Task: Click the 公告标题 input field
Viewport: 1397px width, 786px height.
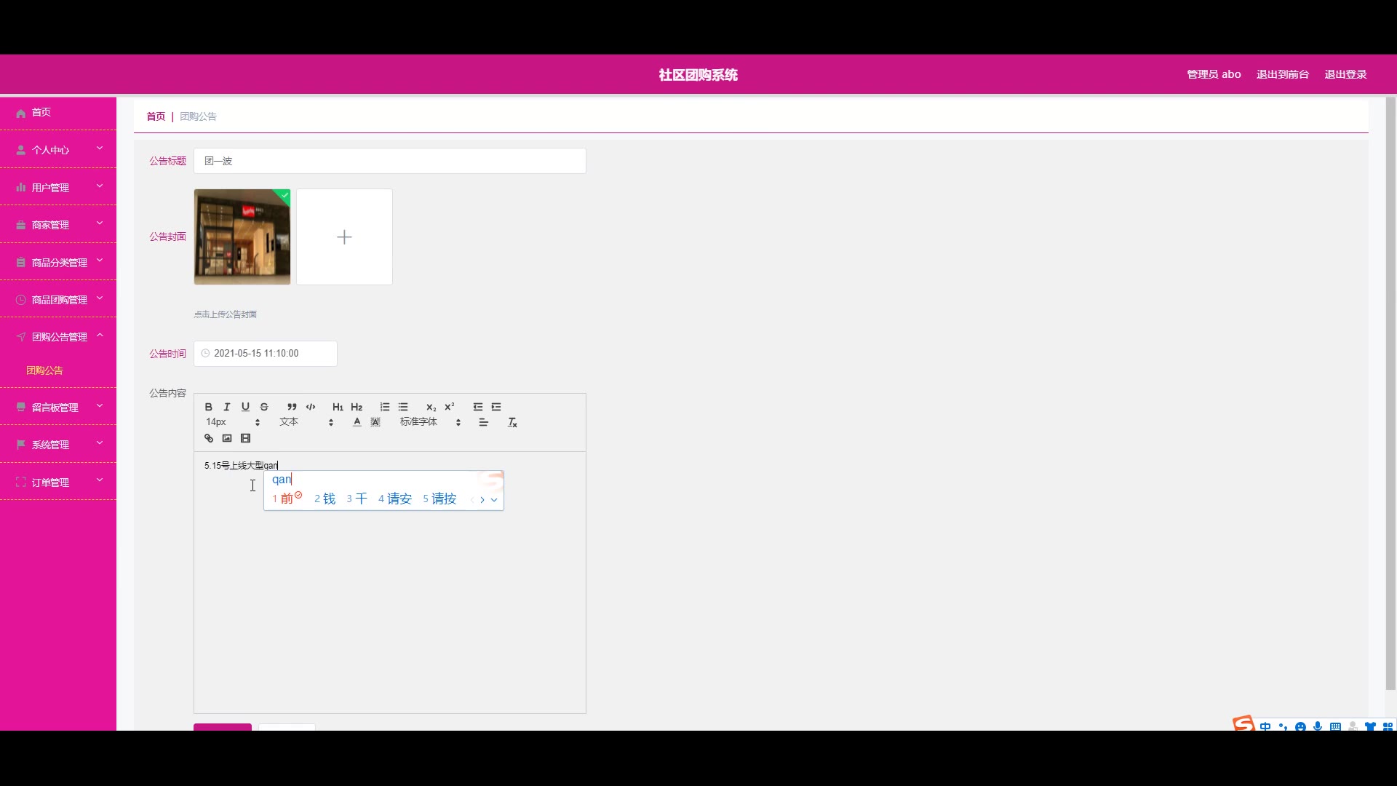Action: (389, 161)
